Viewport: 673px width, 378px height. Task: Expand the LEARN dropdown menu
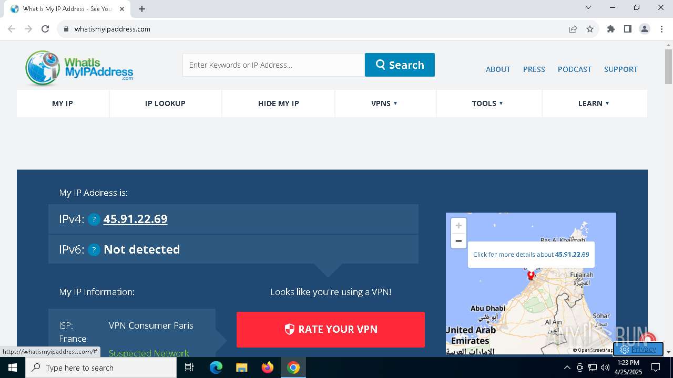[594, 103]
